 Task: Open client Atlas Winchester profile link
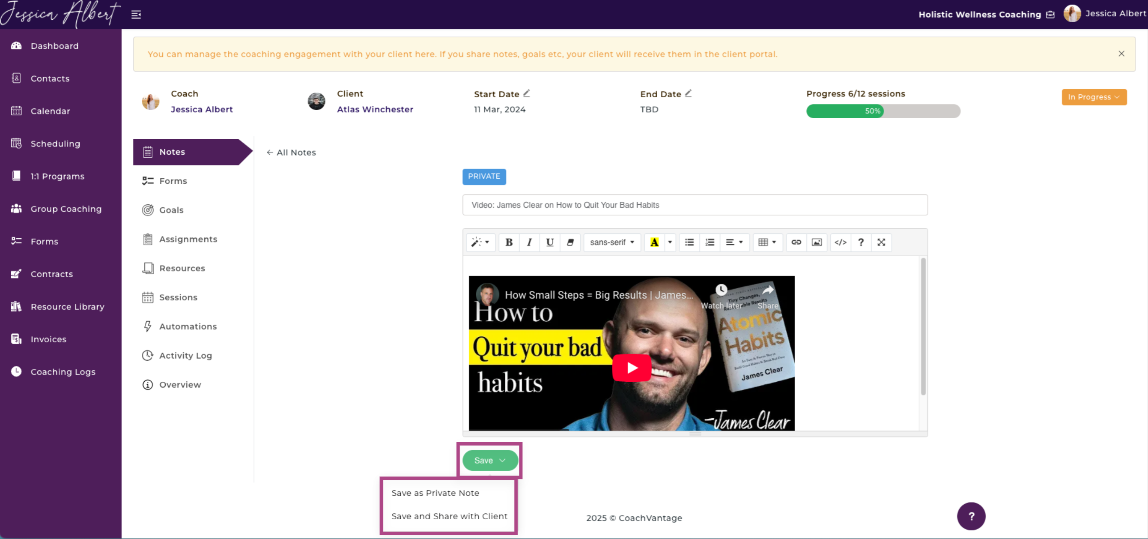(375, 109)
